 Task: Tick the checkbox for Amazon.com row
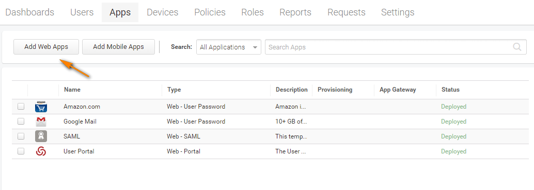21,107
